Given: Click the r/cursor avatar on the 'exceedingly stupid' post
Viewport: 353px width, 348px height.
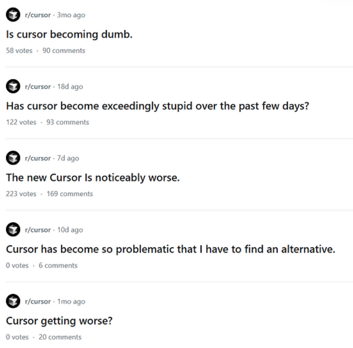Looking at the screenshot, I should tap(13, 87).
